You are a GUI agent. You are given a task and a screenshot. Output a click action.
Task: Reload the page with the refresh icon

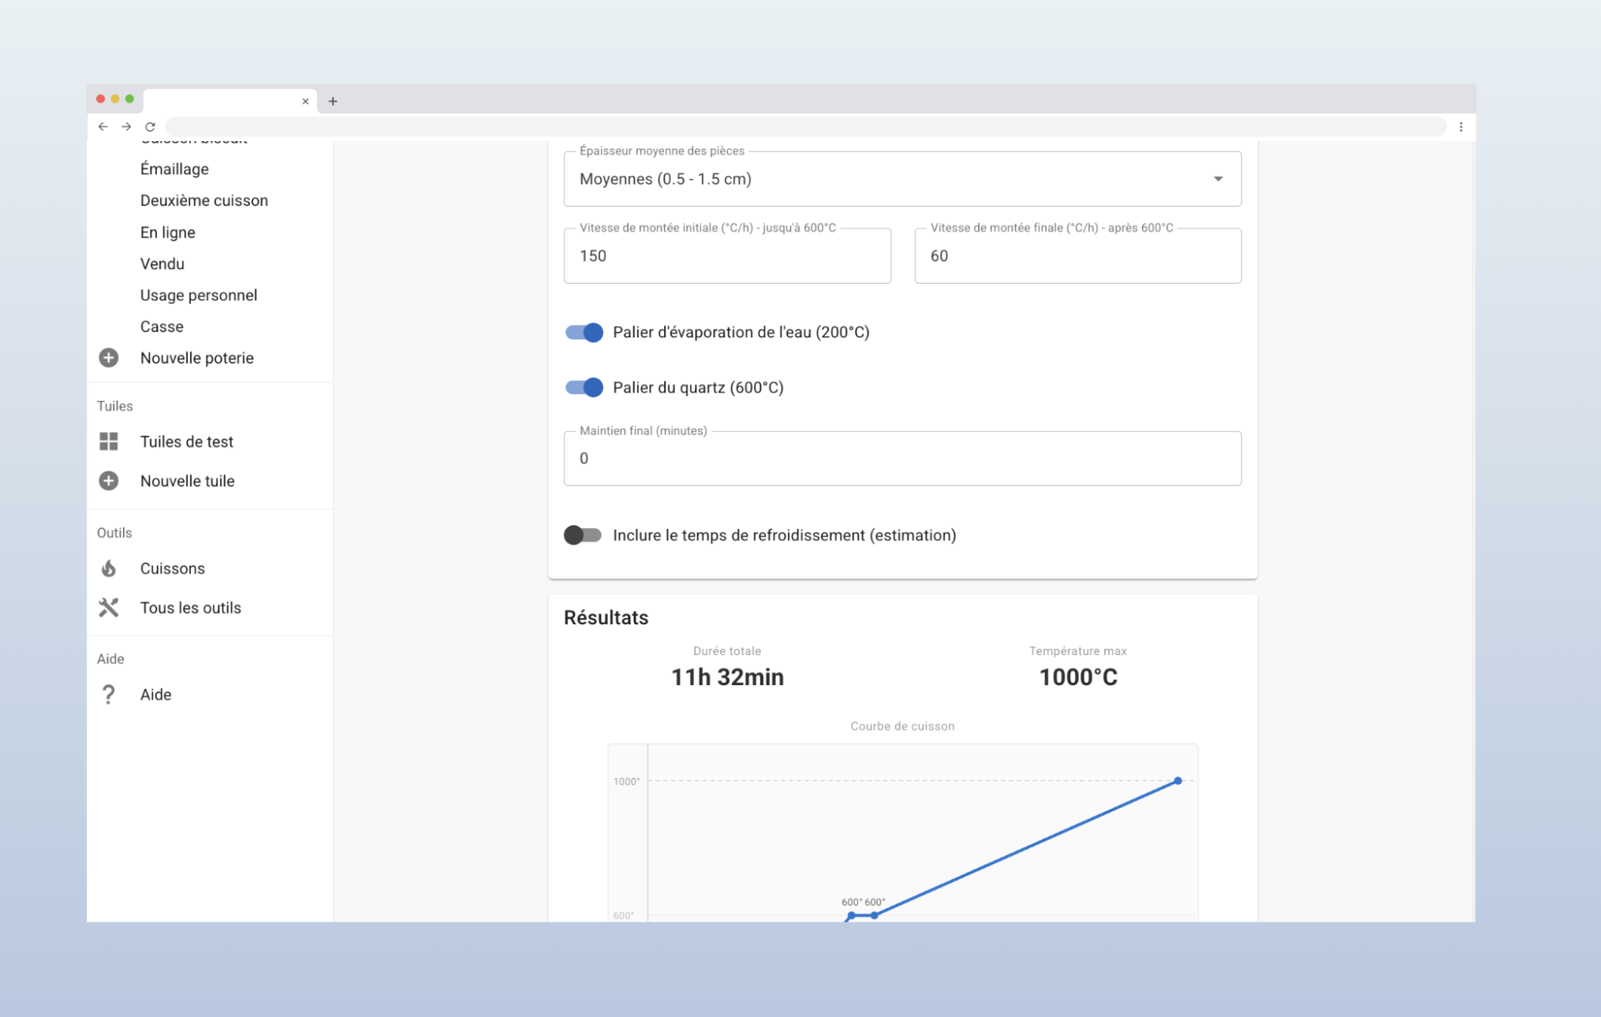point(150,126)
